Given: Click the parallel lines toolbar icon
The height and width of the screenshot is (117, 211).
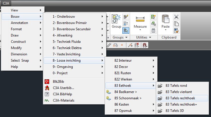Looking at the screenshot, I should pos(109,45).
